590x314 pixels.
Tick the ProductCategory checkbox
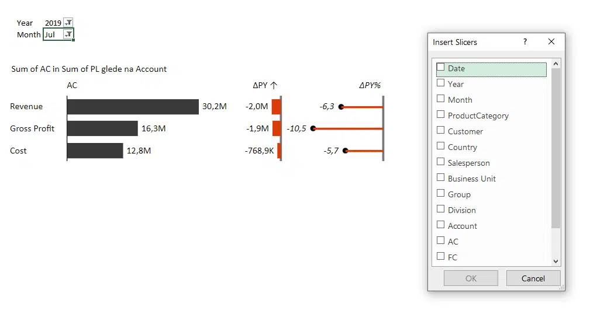point(441,115)
